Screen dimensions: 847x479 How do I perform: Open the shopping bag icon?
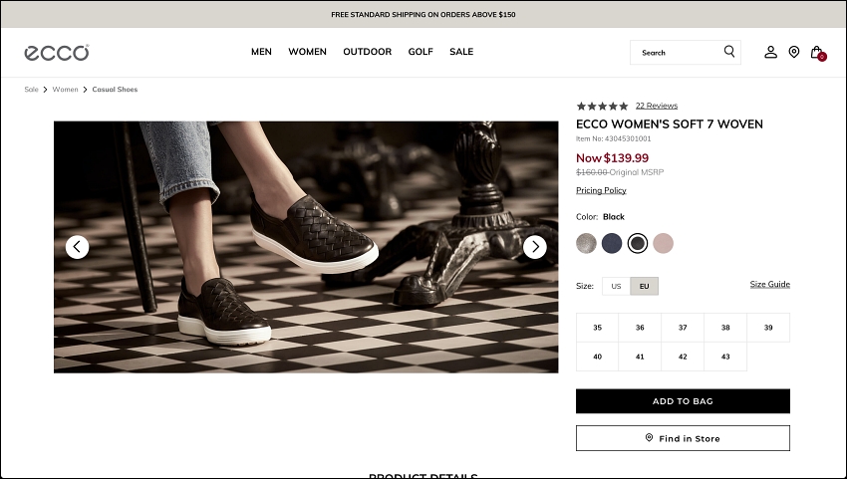pos(818,53)
